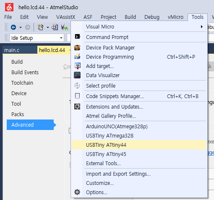The image size is (214, 200).
Task: Click the Data Visualizer graph icon
Action: click(x=77, y=75)
